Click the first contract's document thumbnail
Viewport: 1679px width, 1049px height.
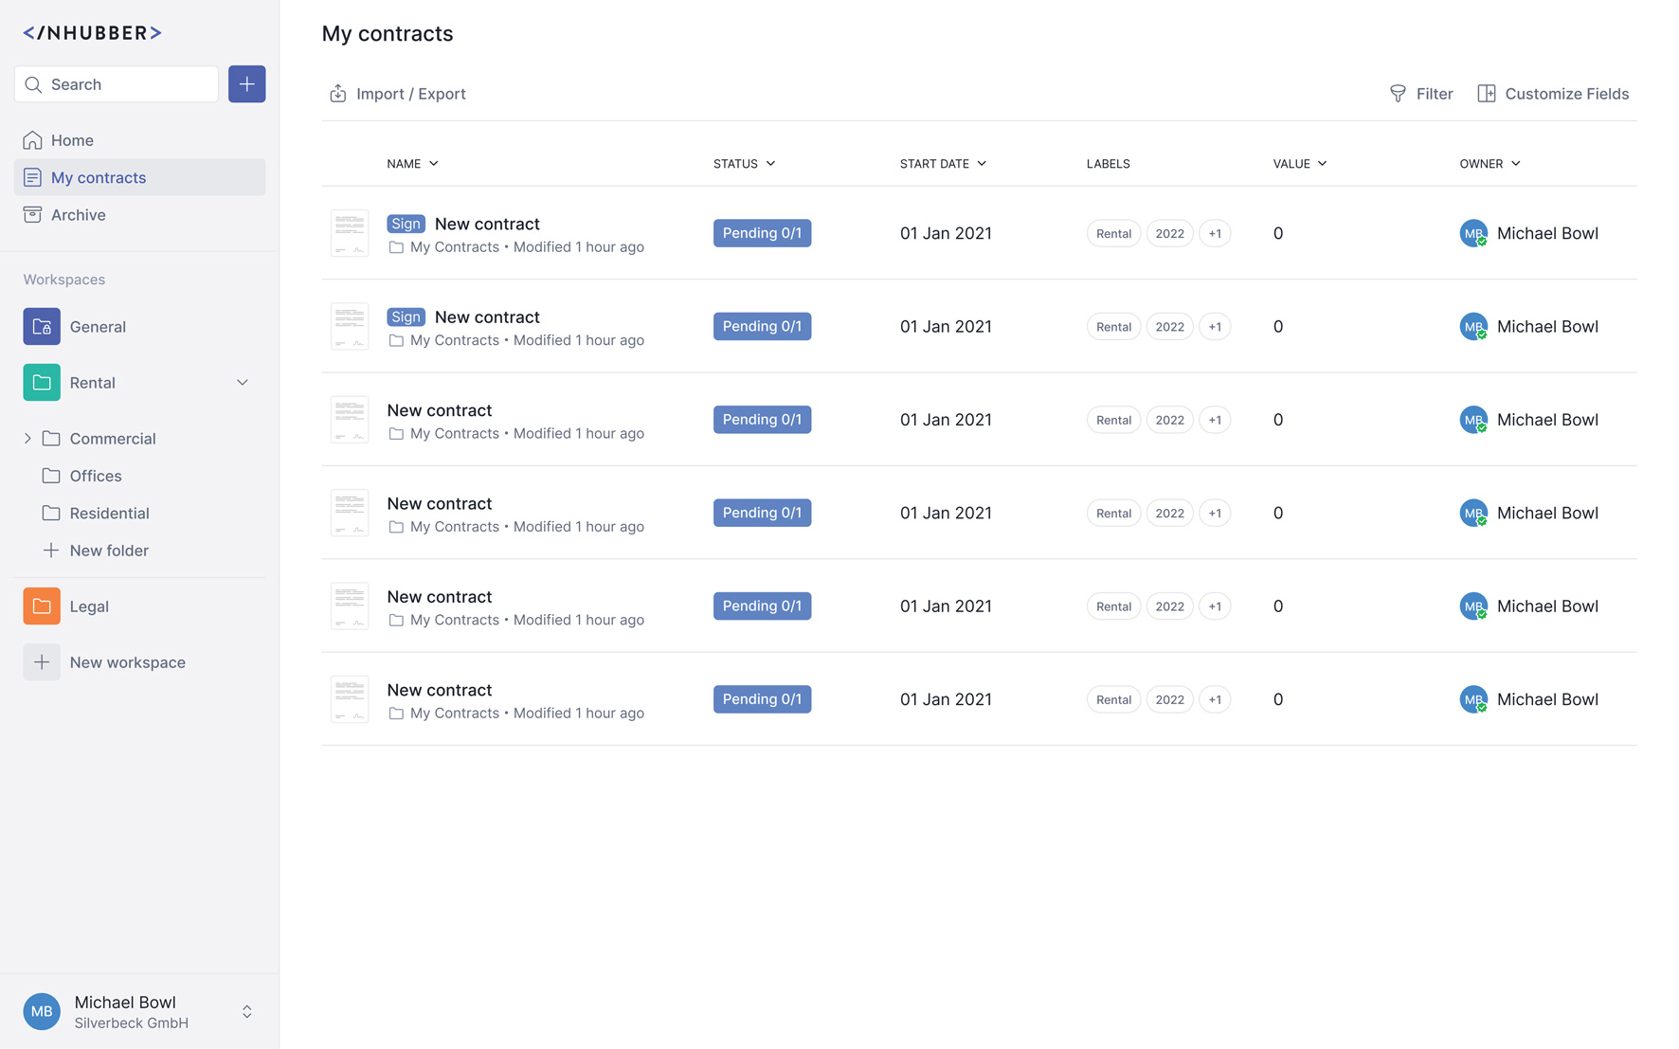click(x=350, y=233)
